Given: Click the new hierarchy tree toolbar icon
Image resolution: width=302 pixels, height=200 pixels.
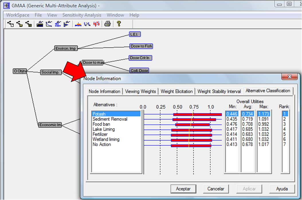Looking at the screenshot, I should pyautogui.click(x=11, y=24).
